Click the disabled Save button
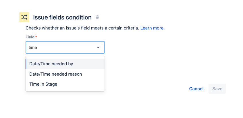The width and height of the screenshot is (243, 118). [217, 89]
